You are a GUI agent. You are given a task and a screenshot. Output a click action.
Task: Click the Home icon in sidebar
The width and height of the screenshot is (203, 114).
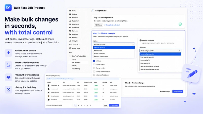click(x=70, y=11)
